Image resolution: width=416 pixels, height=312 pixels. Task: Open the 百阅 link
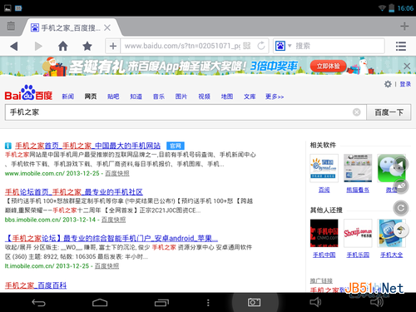coord(324,190)
